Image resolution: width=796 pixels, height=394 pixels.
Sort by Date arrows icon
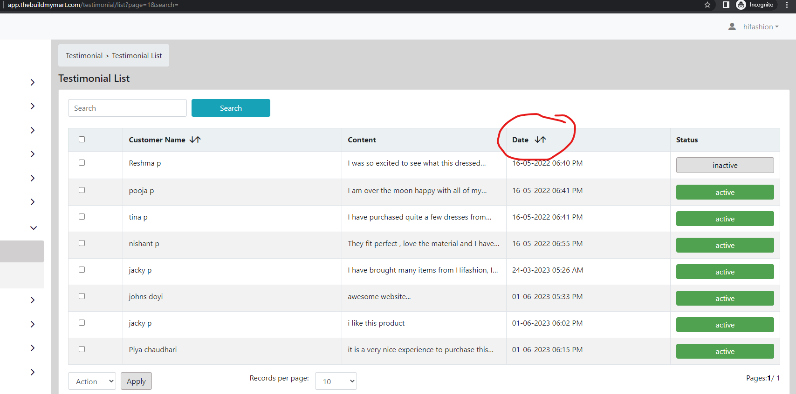tap(541, 140)
